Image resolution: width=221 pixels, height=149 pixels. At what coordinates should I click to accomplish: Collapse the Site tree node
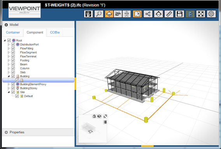tap(9, 92)
